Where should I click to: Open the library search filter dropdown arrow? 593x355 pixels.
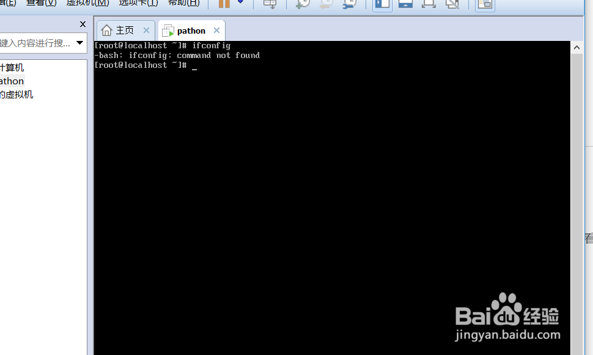pos(80,43)
